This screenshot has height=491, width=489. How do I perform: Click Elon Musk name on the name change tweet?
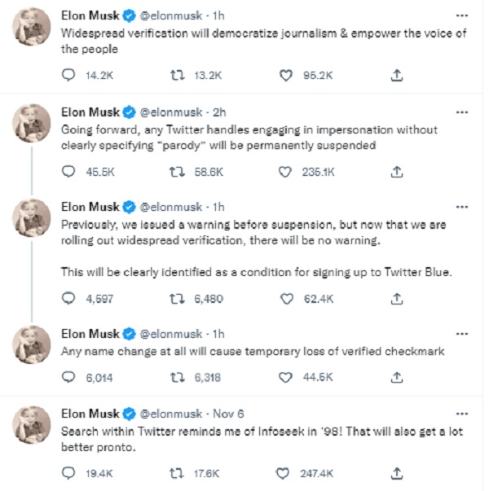pyautogui.click(x=90, y=334)
